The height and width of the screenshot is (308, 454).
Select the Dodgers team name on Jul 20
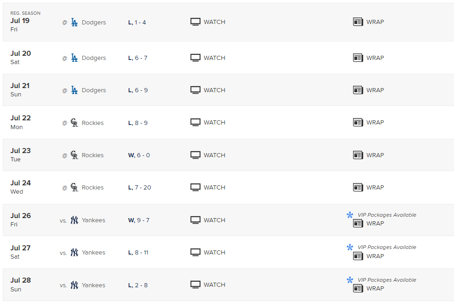[94, 58]
